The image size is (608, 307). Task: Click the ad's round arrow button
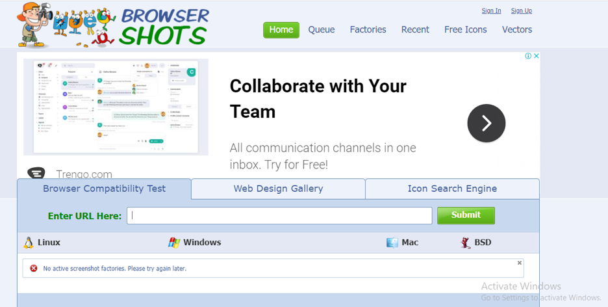(x=487, y=123)
